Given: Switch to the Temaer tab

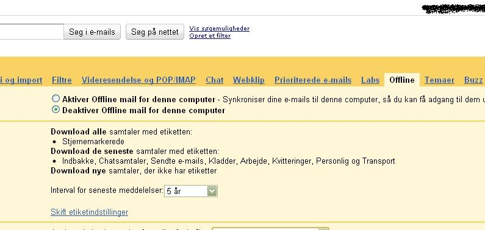Looking at the screenshot, I should pyautogui.click(x=439, y=80).
